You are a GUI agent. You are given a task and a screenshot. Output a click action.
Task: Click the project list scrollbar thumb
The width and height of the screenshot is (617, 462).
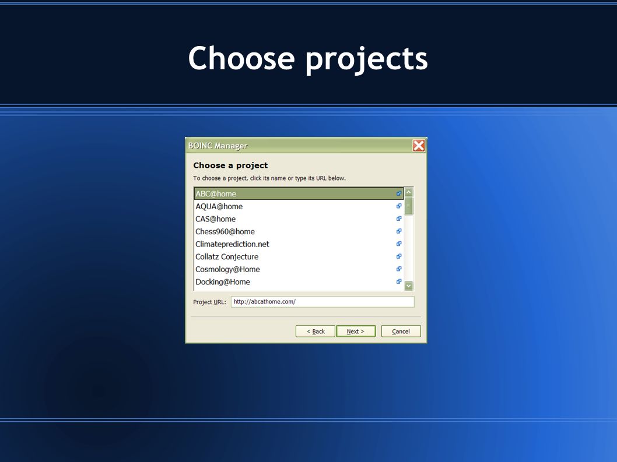click(x=408, y=206)
